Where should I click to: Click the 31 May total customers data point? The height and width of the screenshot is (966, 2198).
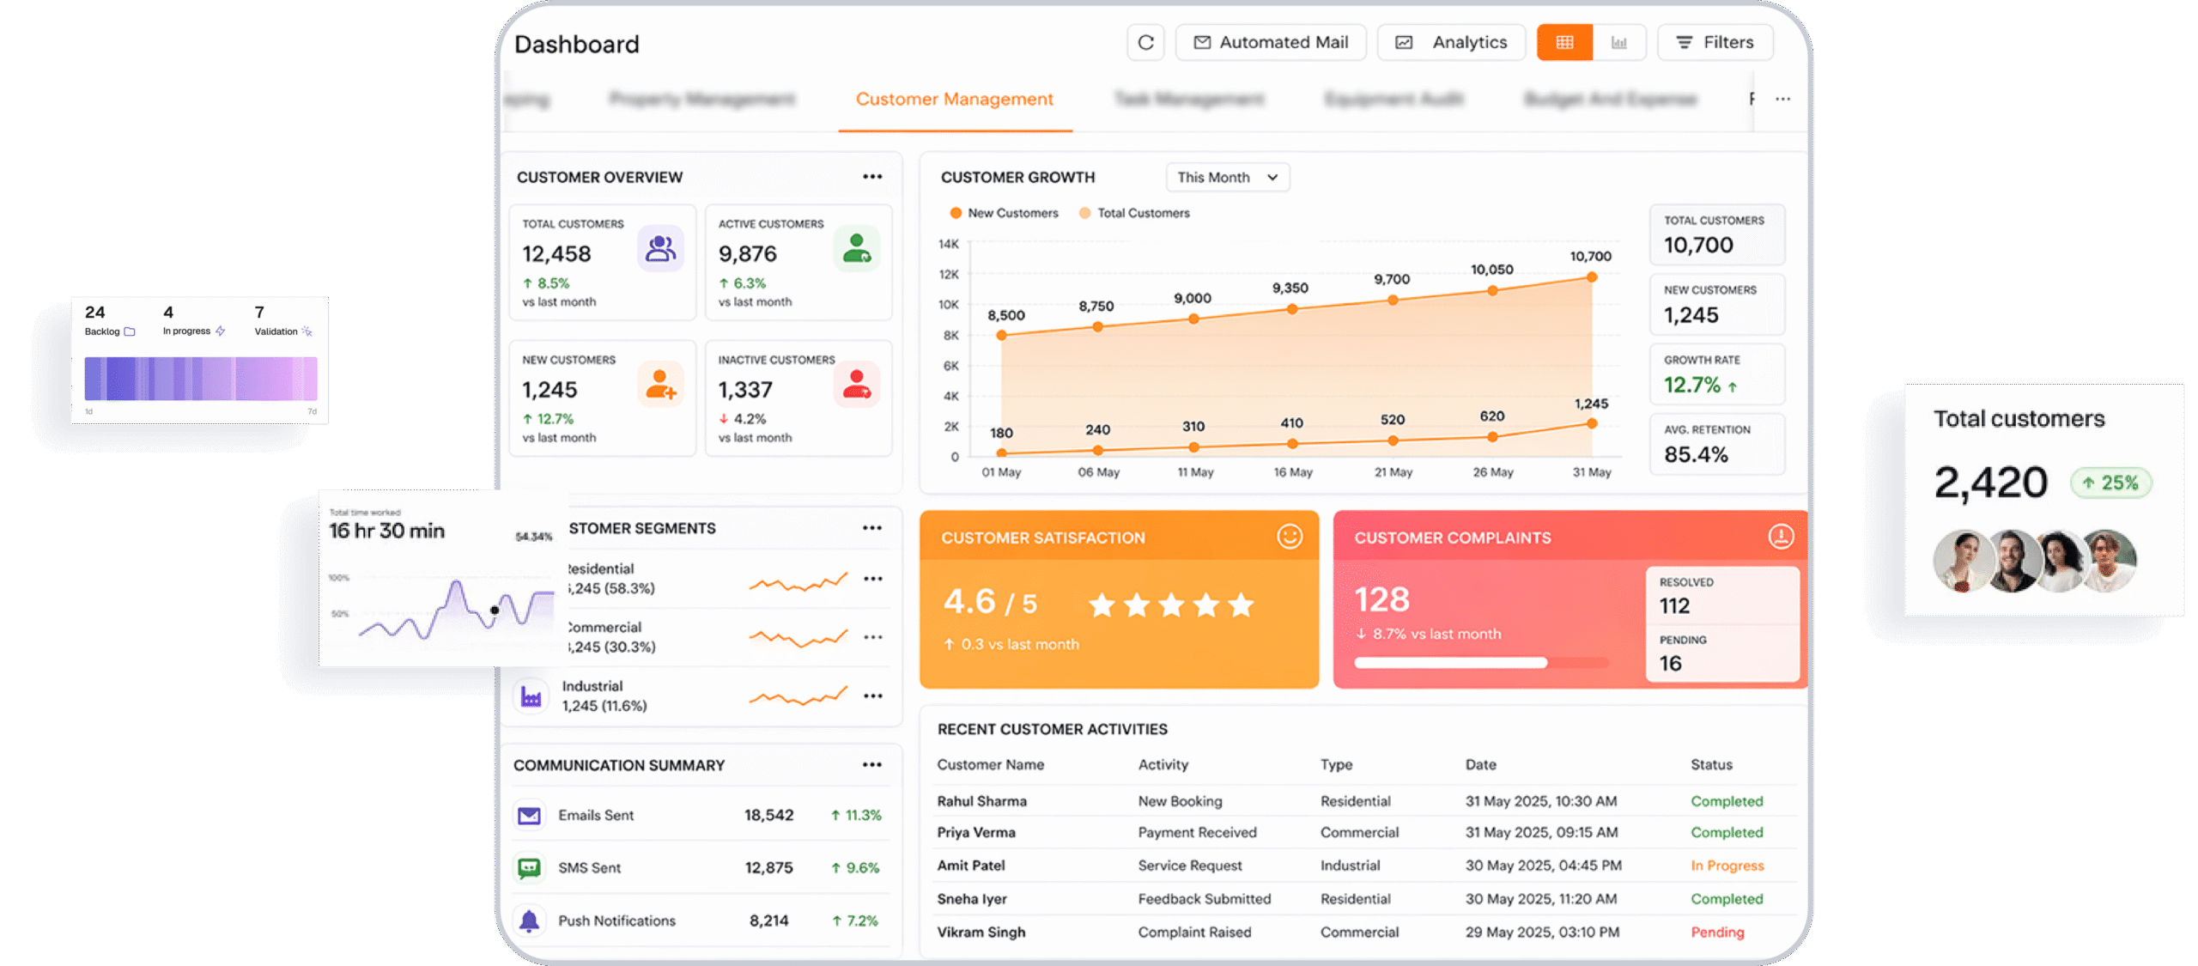tap(1590, 277)
